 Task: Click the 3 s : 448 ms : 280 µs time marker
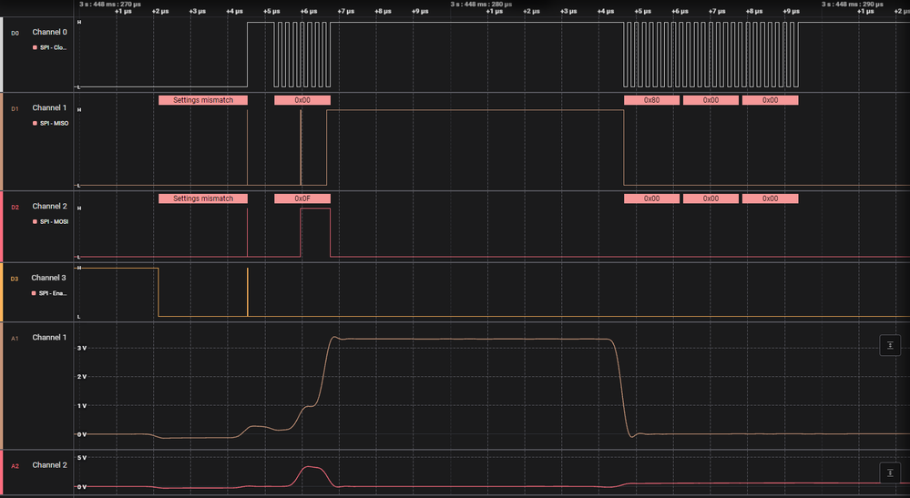pyautogui.click(x=481, y=4)
